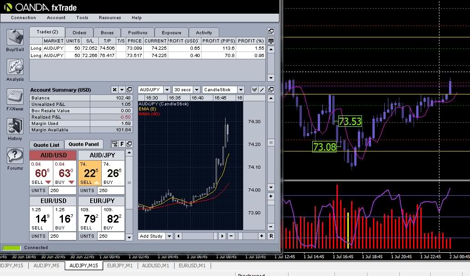
Task: Open the Tools menu
Action: point(82,18)
